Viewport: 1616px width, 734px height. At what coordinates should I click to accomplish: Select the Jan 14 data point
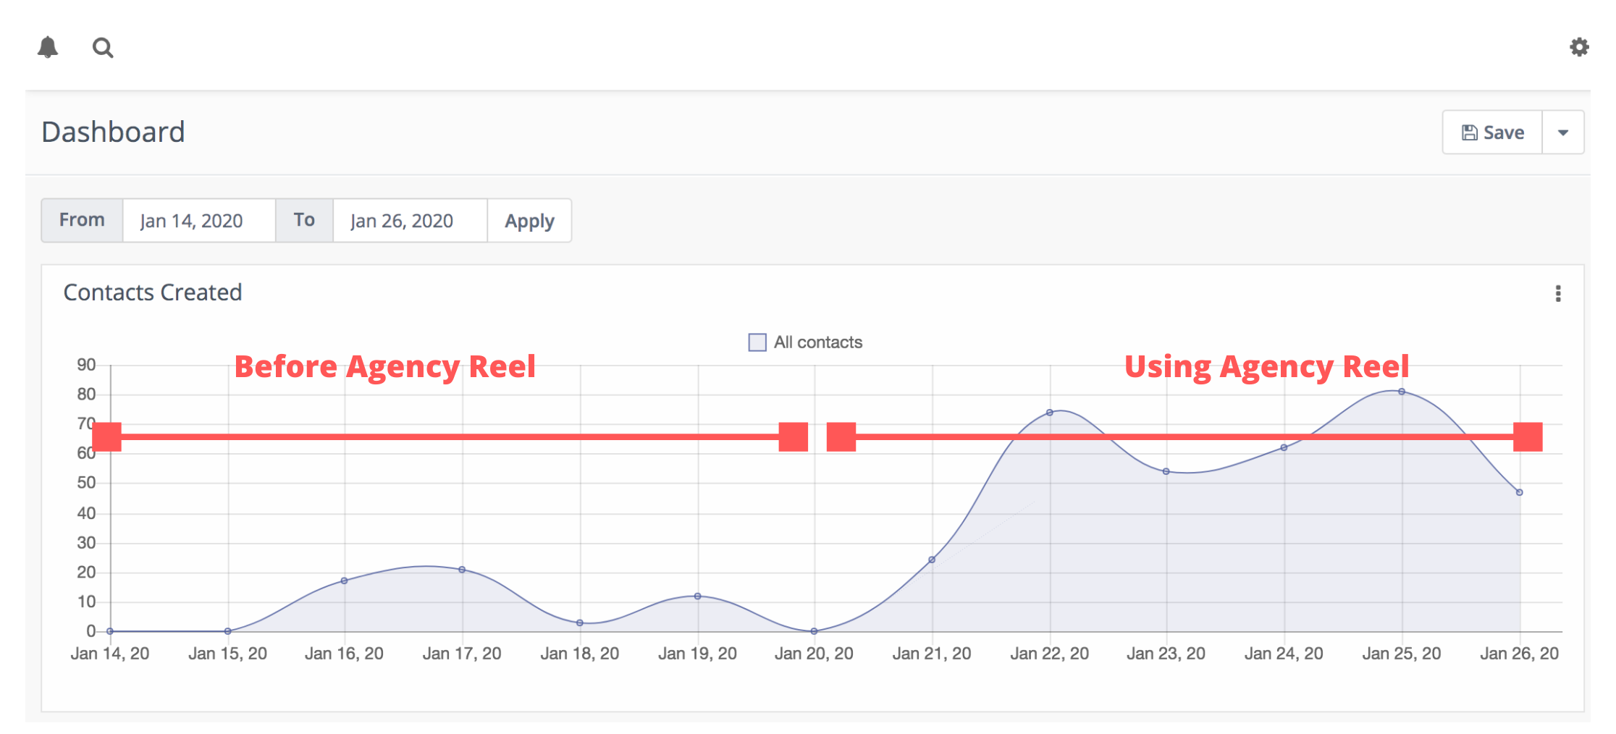click(x=110, y=631)
